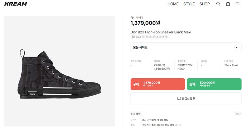Expand the 모든 사이즈 size dropdown
249x129 pixels.
tap(186, 47)
